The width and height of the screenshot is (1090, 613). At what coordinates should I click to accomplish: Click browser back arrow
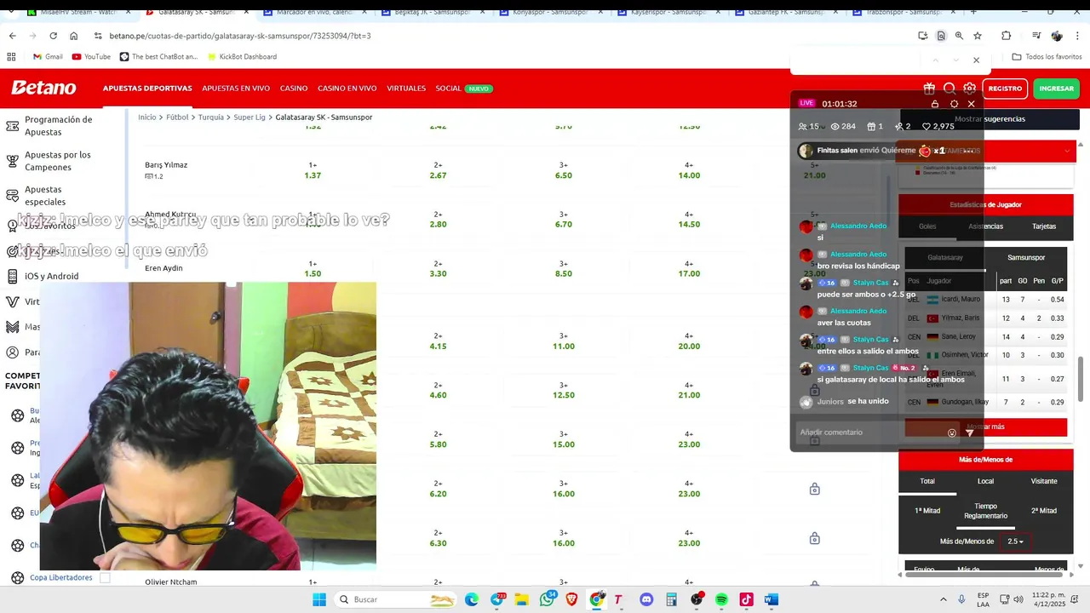12,36
